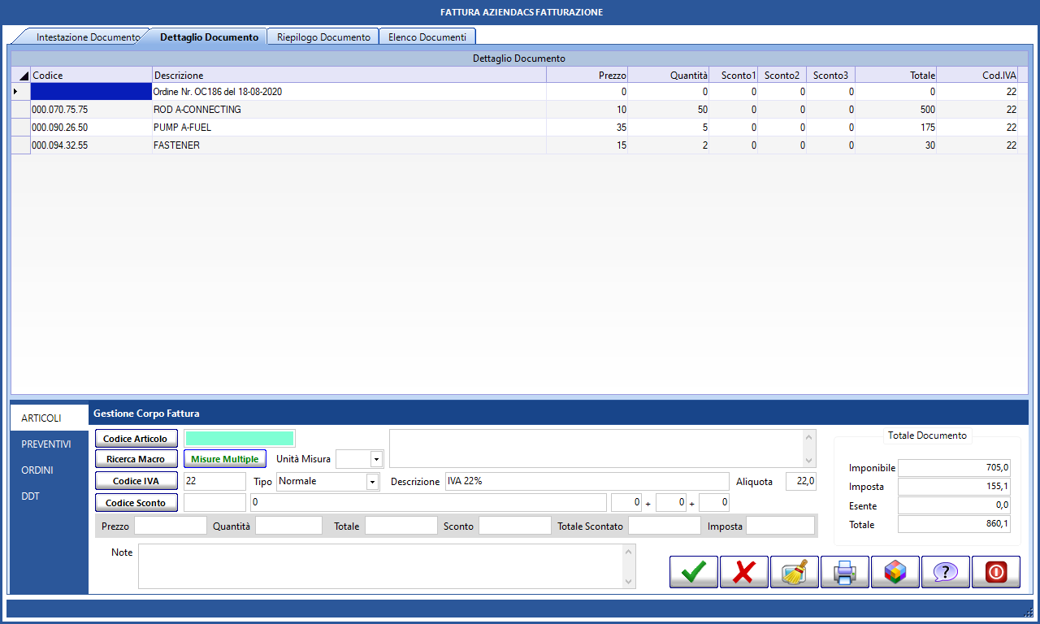Viewport: 1040px width, 624px height.
Task: Open the Elenco Documenti tab
Action: tap(427, 37)
